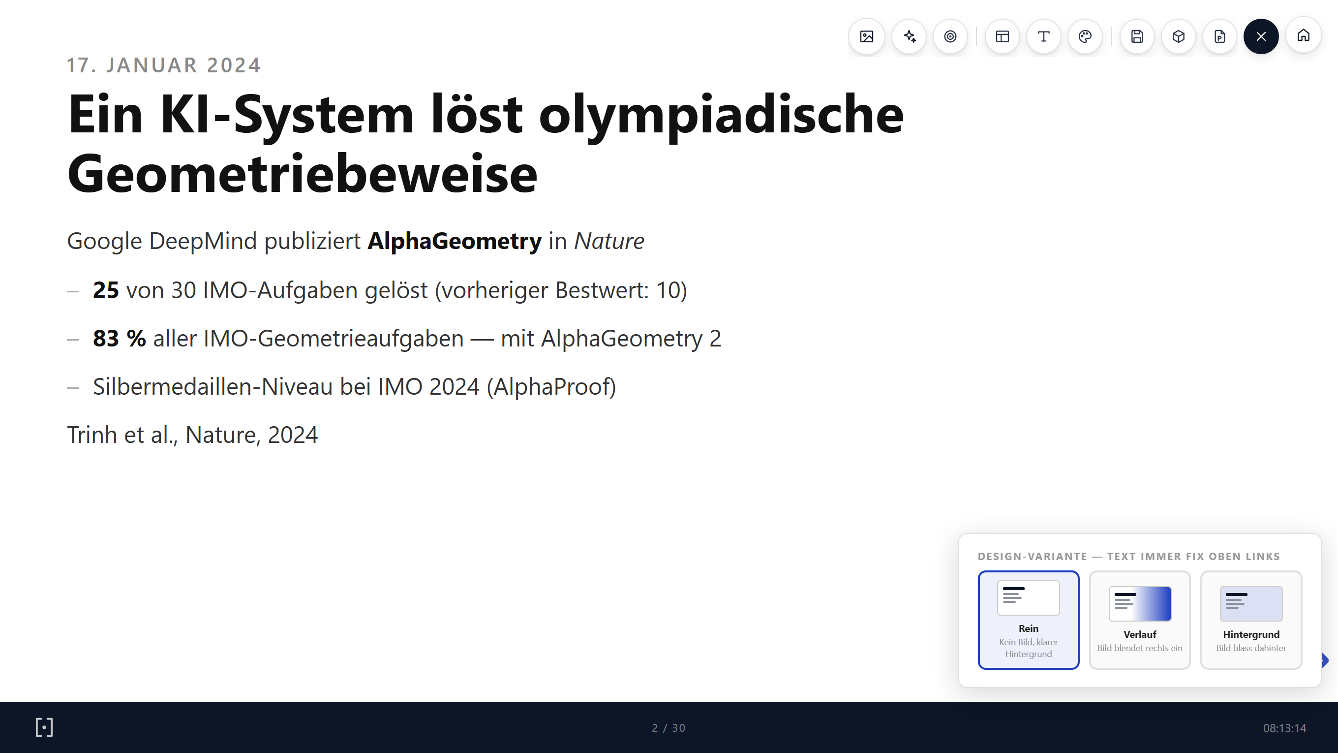Screen dimensions: 1338x753
Task: Click the bullet "Silbermedaillen-Niveau bei IMO 2024"
Action: point(286,387)
